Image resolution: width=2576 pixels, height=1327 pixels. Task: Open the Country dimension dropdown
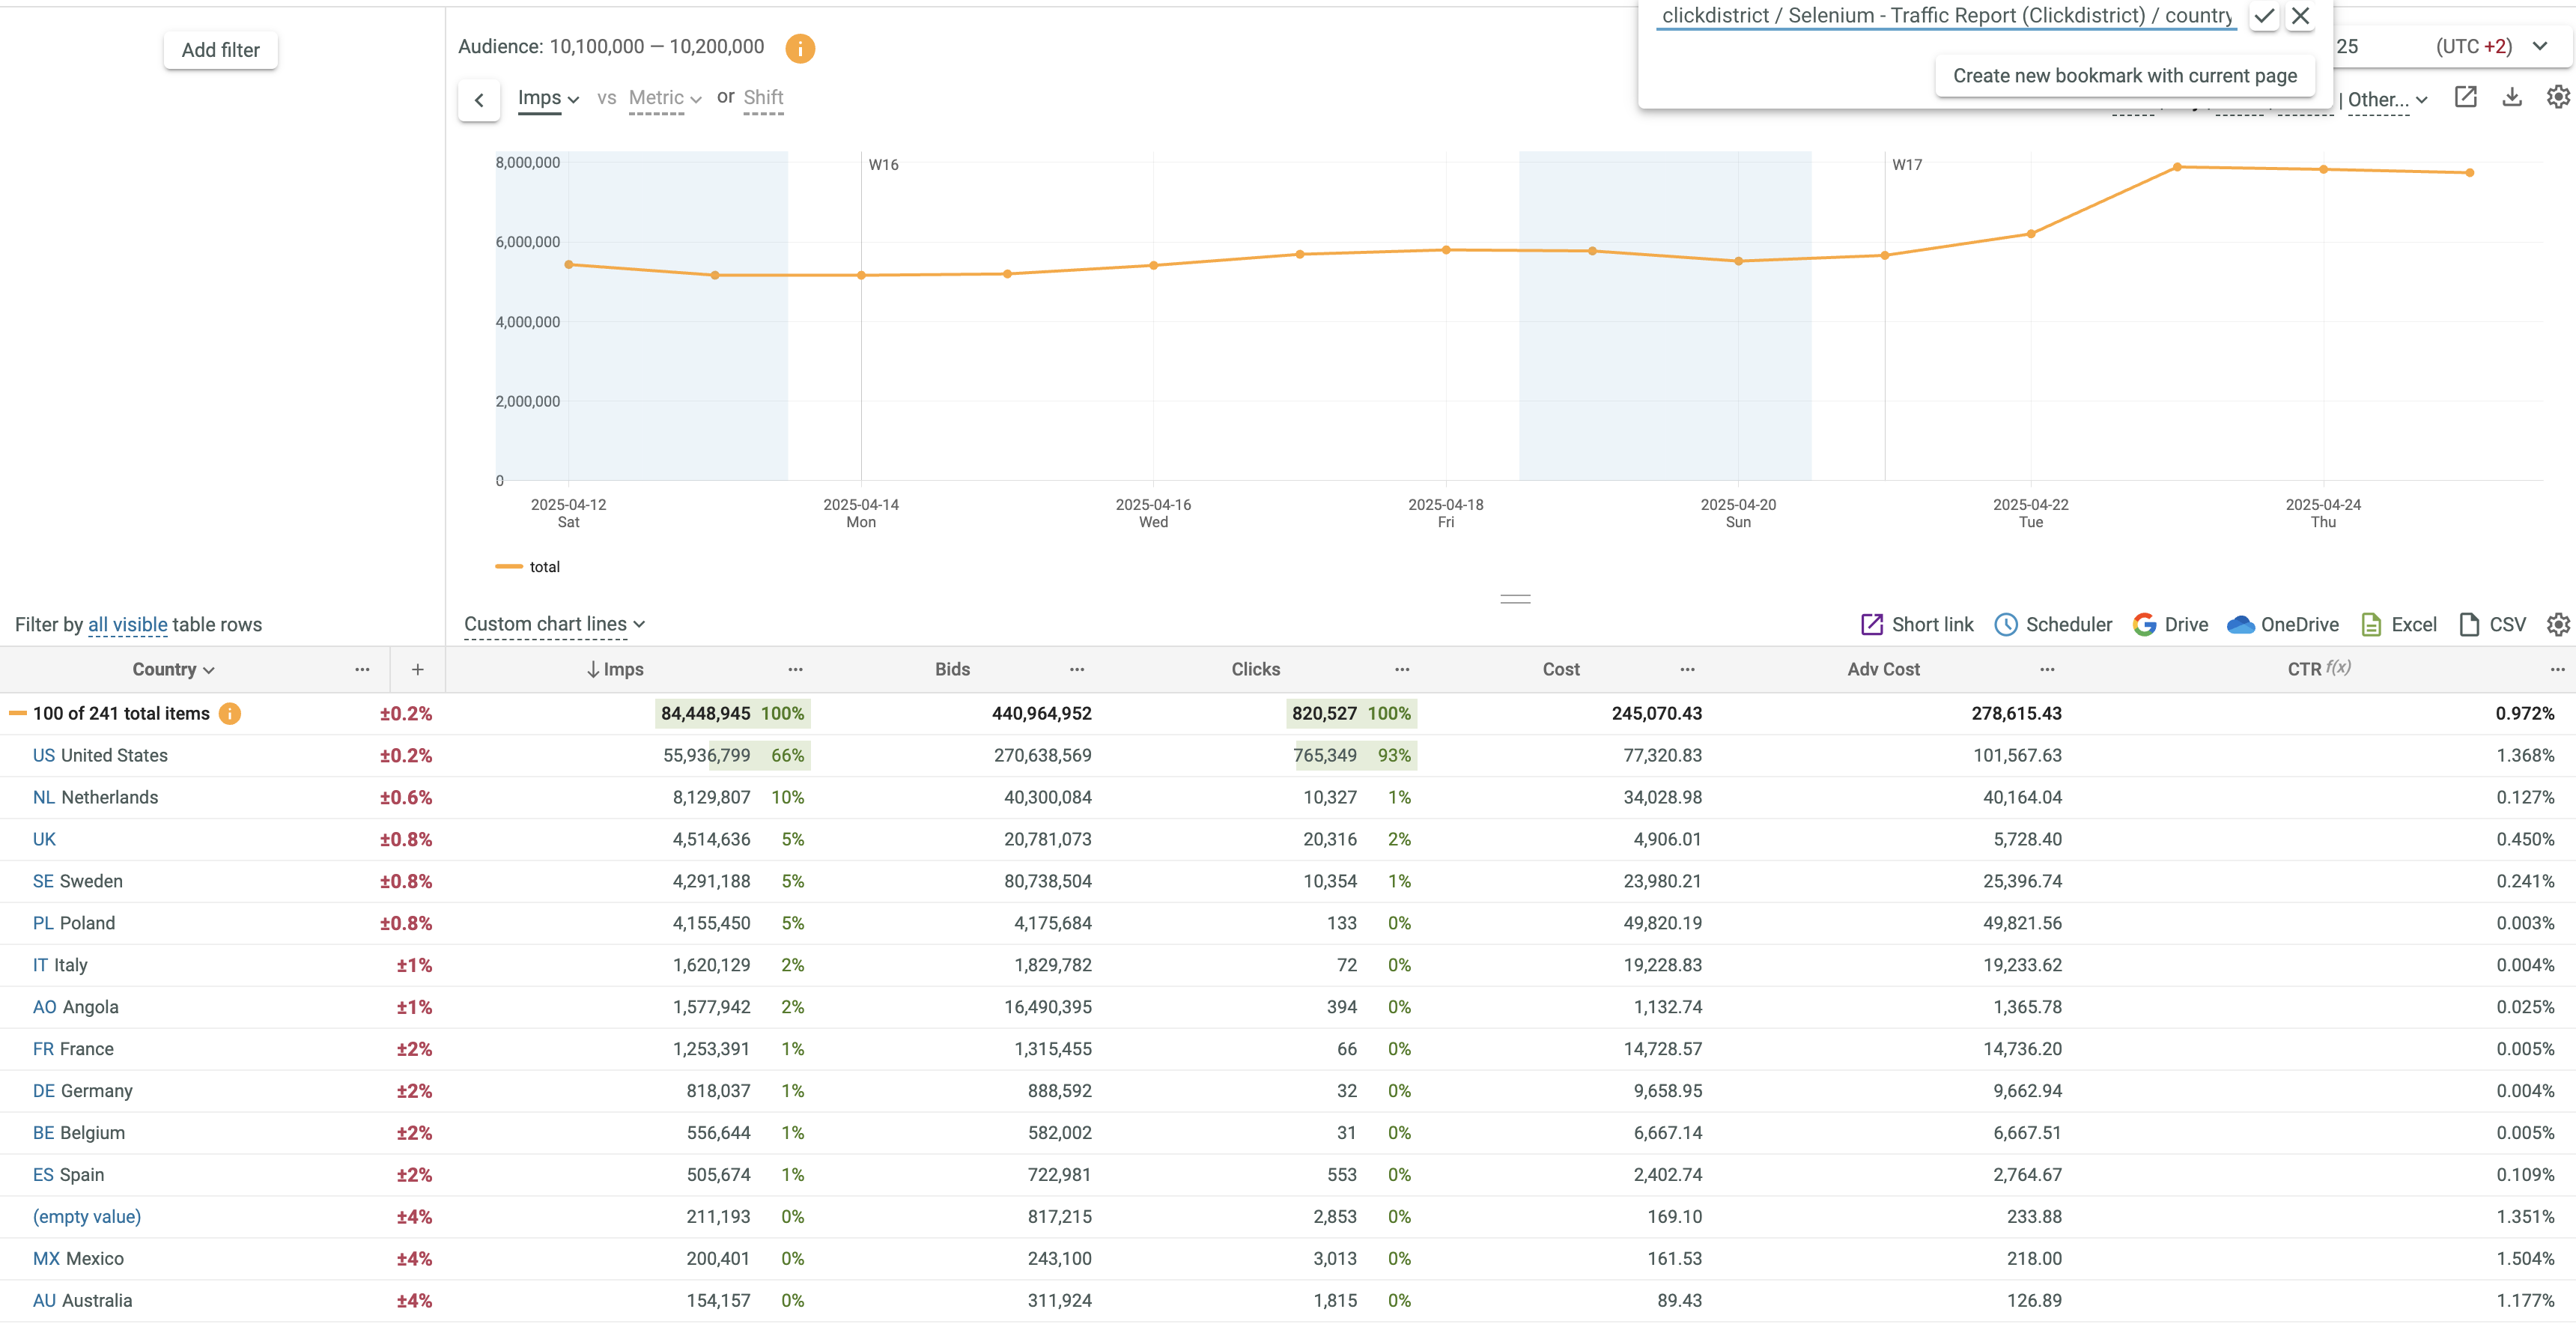pos(173,670)
